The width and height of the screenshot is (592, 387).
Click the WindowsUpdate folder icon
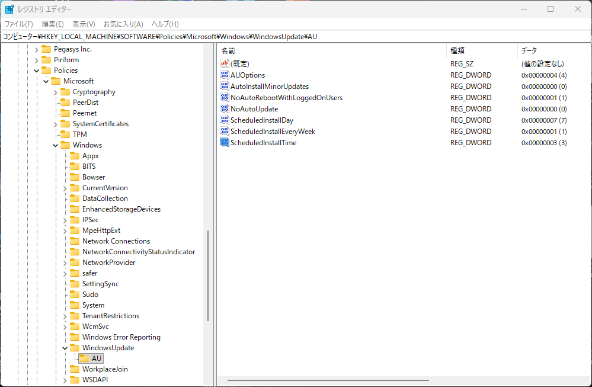(75, 348)
